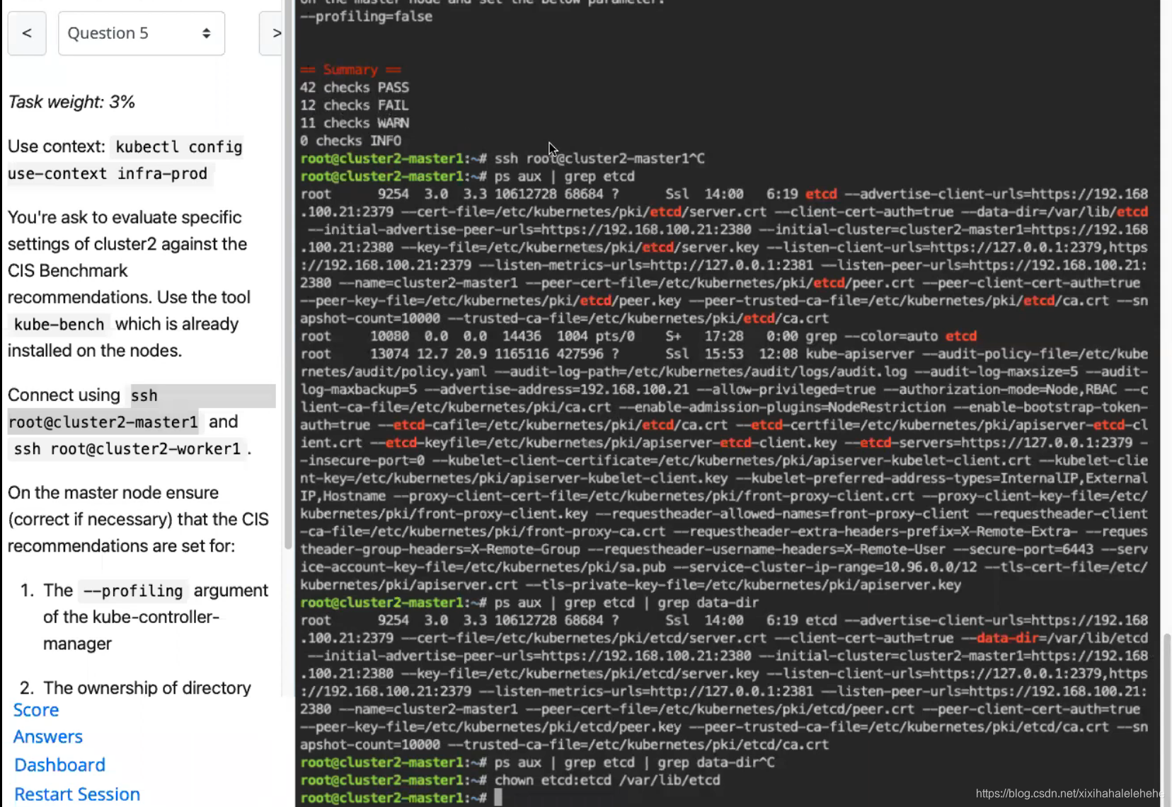Click the '42 checks PASS' line

click(355, 88)
